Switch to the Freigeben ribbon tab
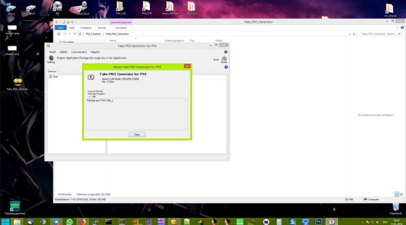 (x=86, y=28)
